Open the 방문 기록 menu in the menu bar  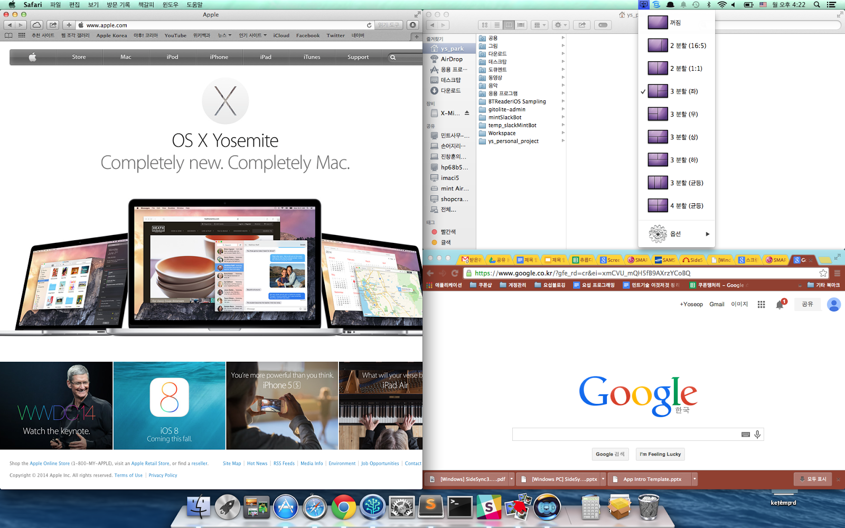click(x=118, y=4)
